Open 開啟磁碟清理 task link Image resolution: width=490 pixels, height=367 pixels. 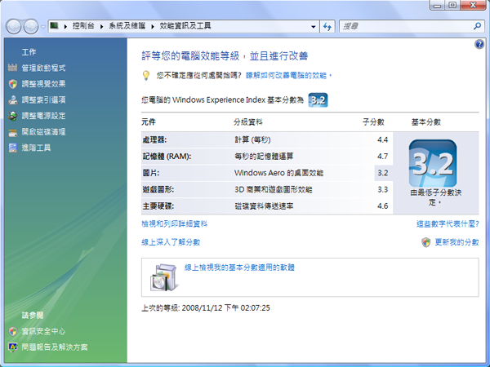[43, 132]
